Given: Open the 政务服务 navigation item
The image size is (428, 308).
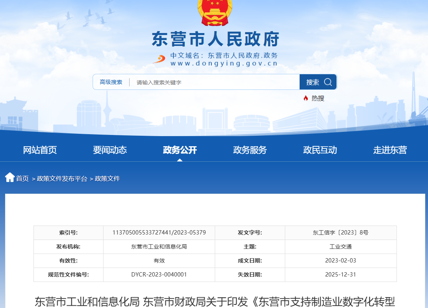Looking at the screenshot, I should (249, 150).
